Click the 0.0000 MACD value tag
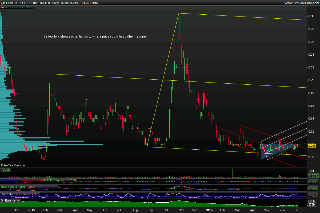The image size is (320, 213). [x=313, y=182]
